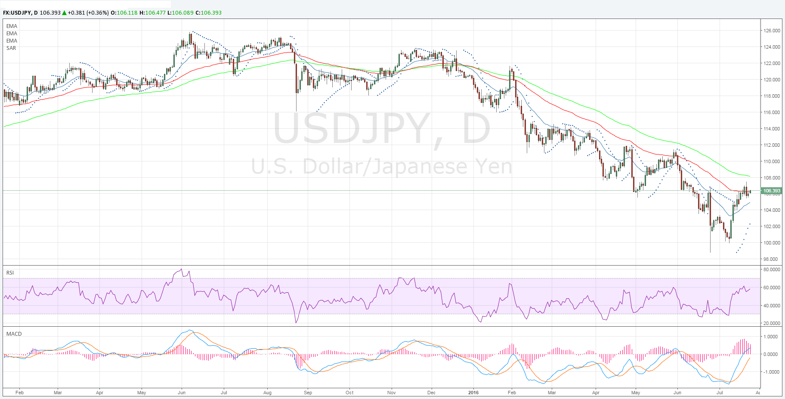Click the 2016 year marker on time axis

point(473,393)
